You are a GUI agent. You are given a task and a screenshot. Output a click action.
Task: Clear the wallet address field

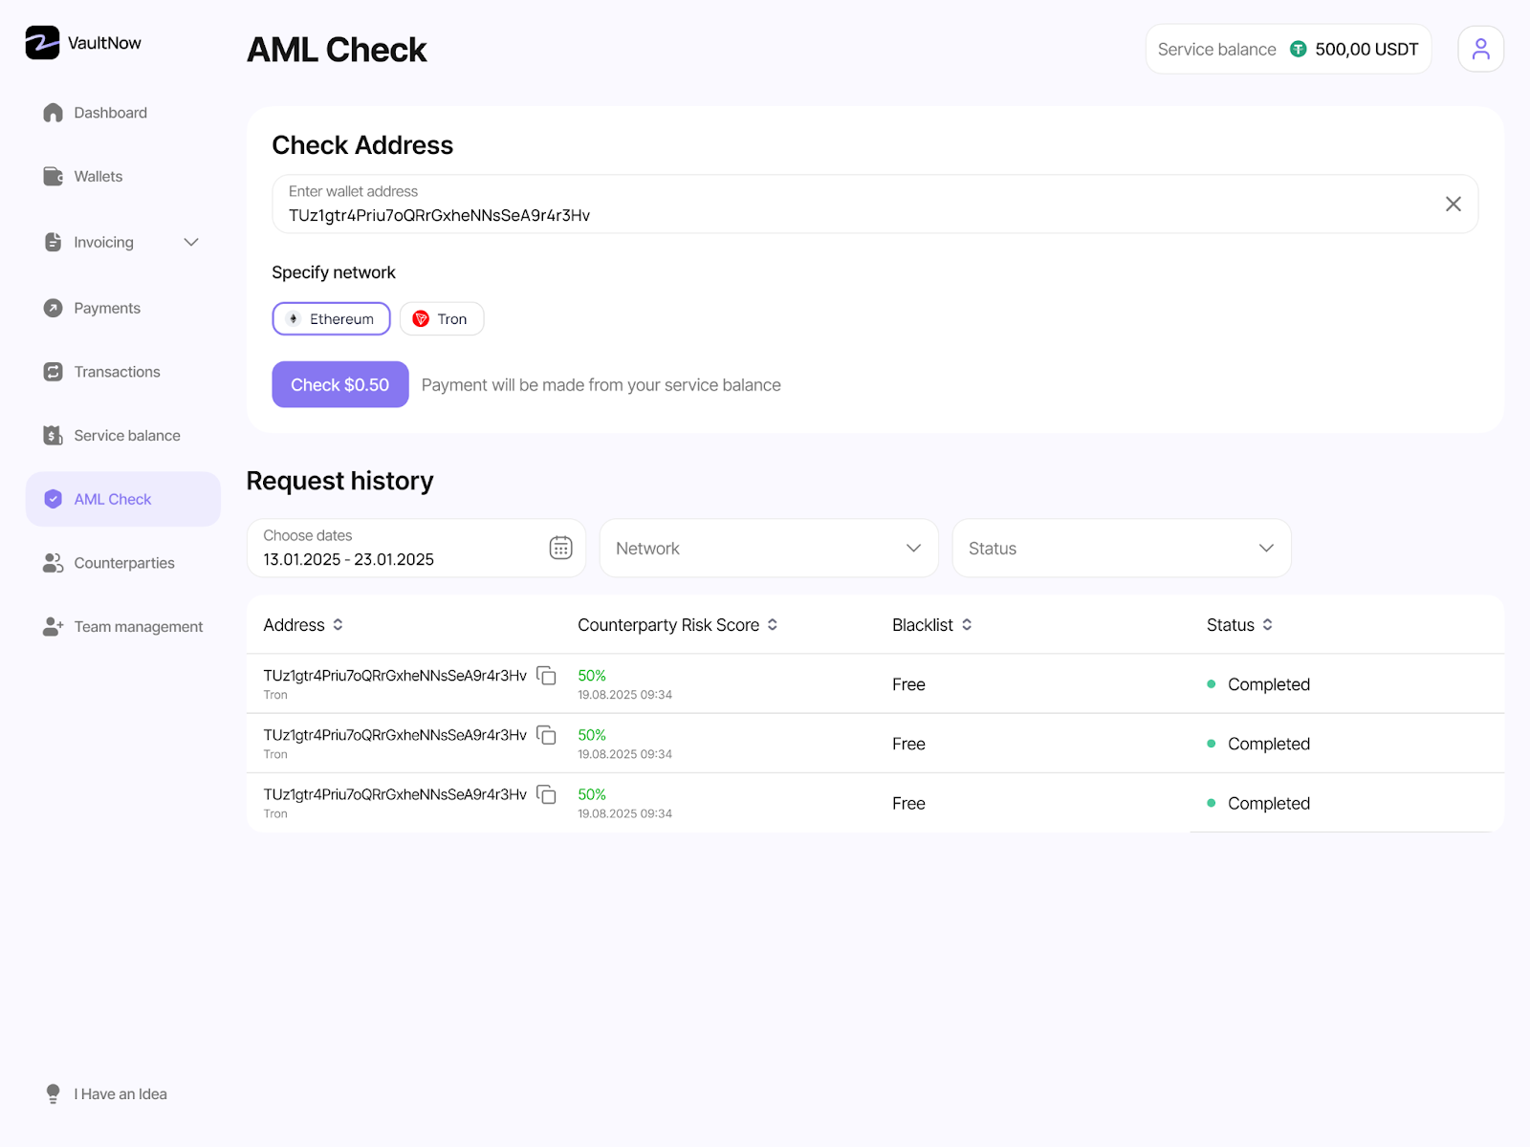(1453, 204)
